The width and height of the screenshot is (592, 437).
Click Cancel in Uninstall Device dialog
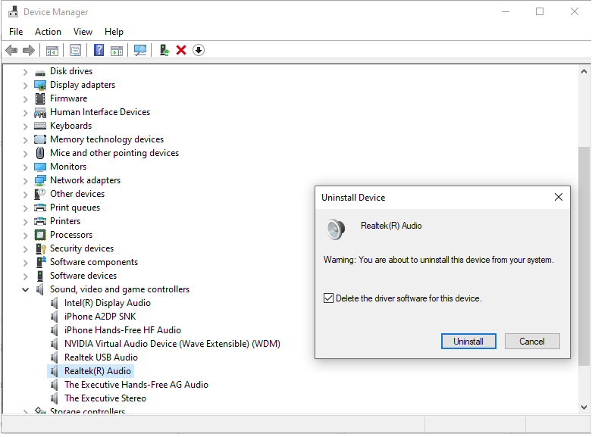532,342
